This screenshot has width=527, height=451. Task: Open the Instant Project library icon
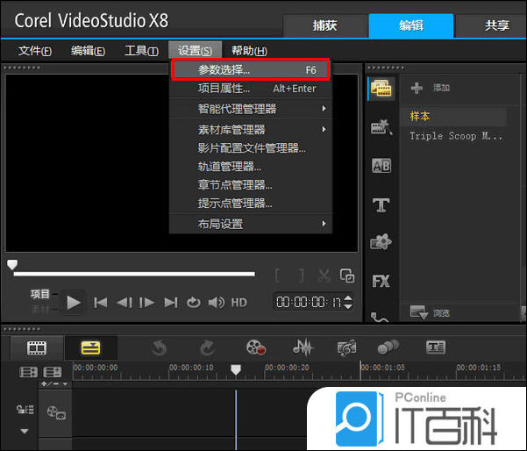(381, 127)
